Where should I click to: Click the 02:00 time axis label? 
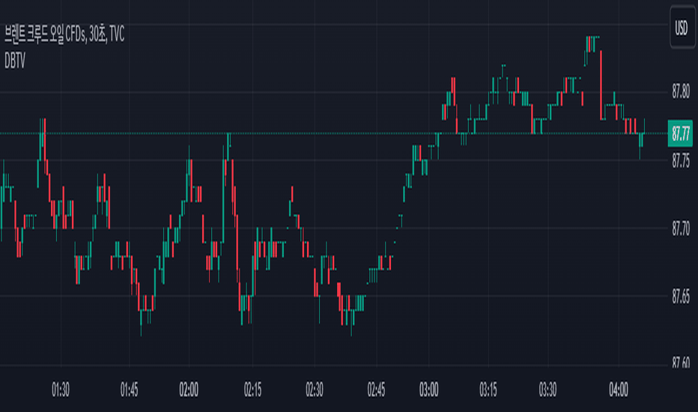pos(189,390)
